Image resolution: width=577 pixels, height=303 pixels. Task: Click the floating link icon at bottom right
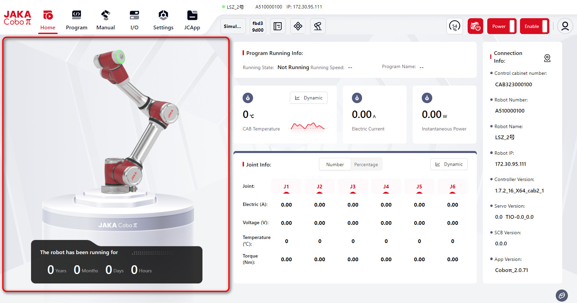(561, 296)
